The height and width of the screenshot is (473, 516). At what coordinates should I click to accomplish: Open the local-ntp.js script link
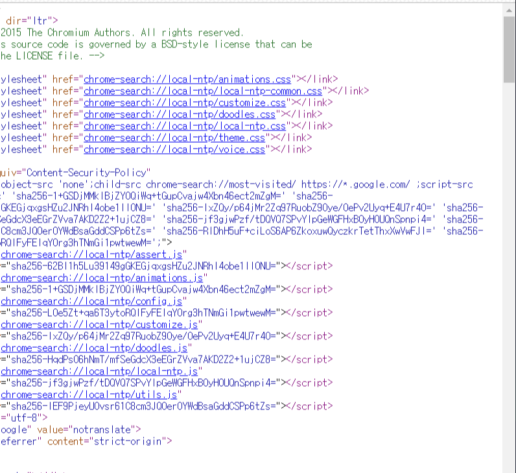99,372
